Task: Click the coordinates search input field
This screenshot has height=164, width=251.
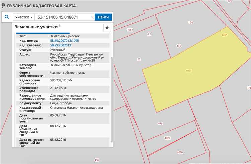Action: (65, 17)
